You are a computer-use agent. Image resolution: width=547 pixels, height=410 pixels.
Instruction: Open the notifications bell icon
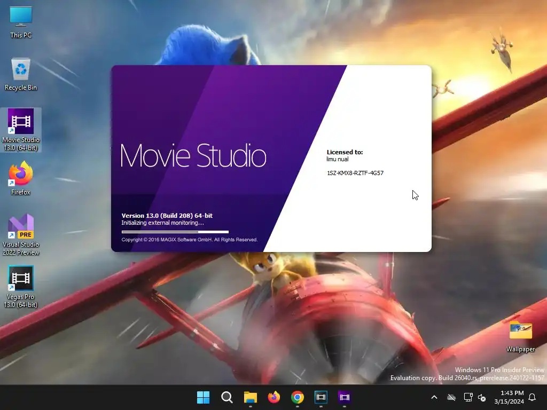click(x=533, y=397)
